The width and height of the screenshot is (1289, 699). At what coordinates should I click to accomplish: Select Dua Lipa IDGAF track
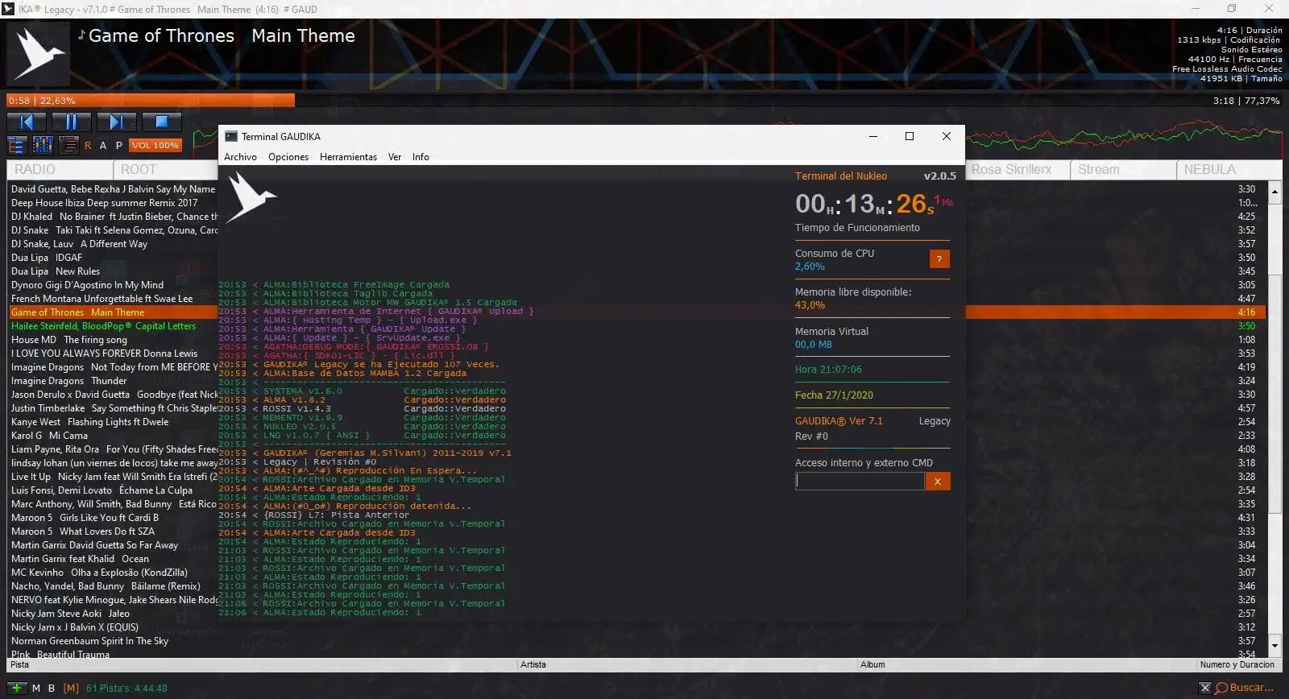(47, 258)
